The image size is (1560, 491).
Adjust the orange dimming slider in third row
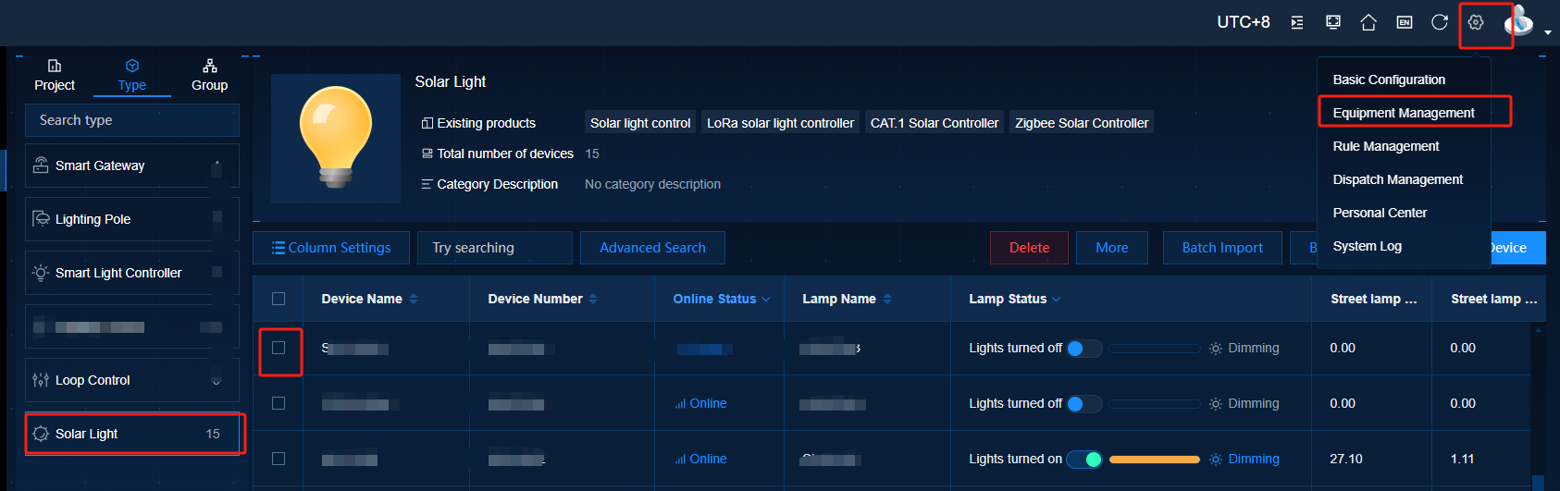tap(1154, 460)
